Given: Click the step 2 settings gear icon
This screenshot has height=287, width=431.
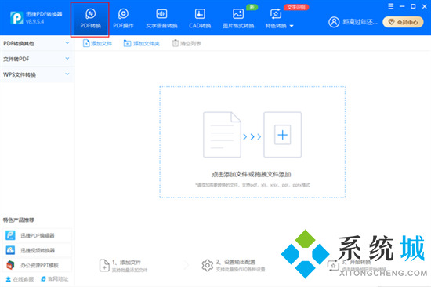Looking at the screenshot, I should coord(207,266).
